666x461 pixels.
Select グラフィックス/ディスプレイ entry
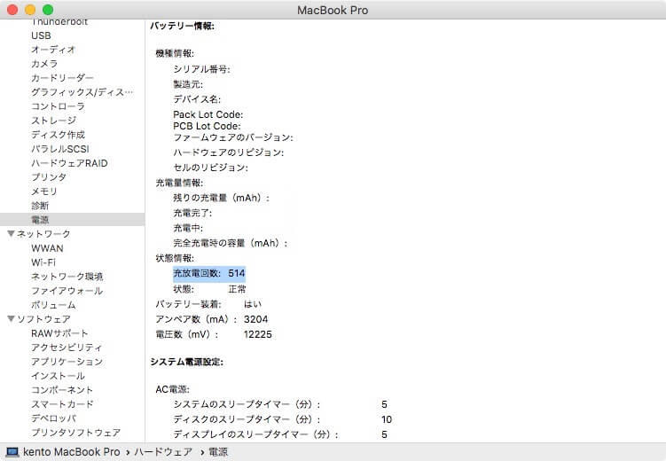[82, 92]
